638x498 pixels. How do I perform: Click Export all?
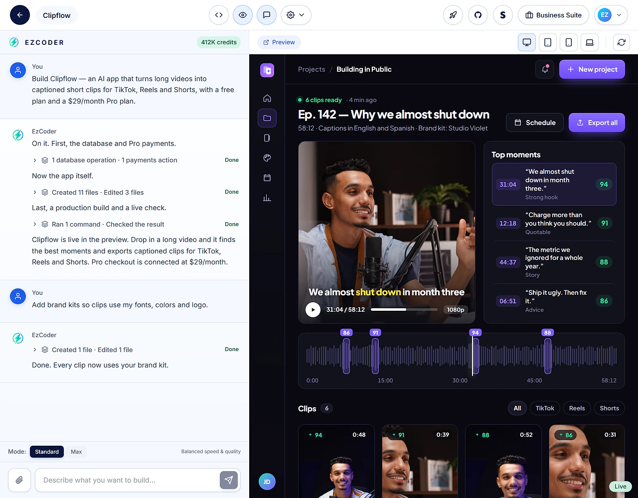click(x=597, y=123)
